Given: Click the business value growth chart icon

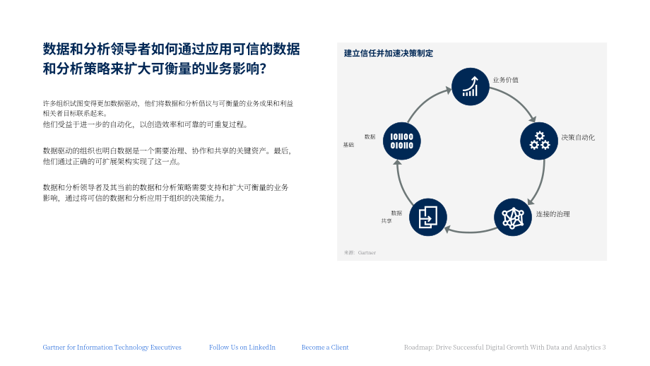Looking at the screenshot, I should click(470, 87).
